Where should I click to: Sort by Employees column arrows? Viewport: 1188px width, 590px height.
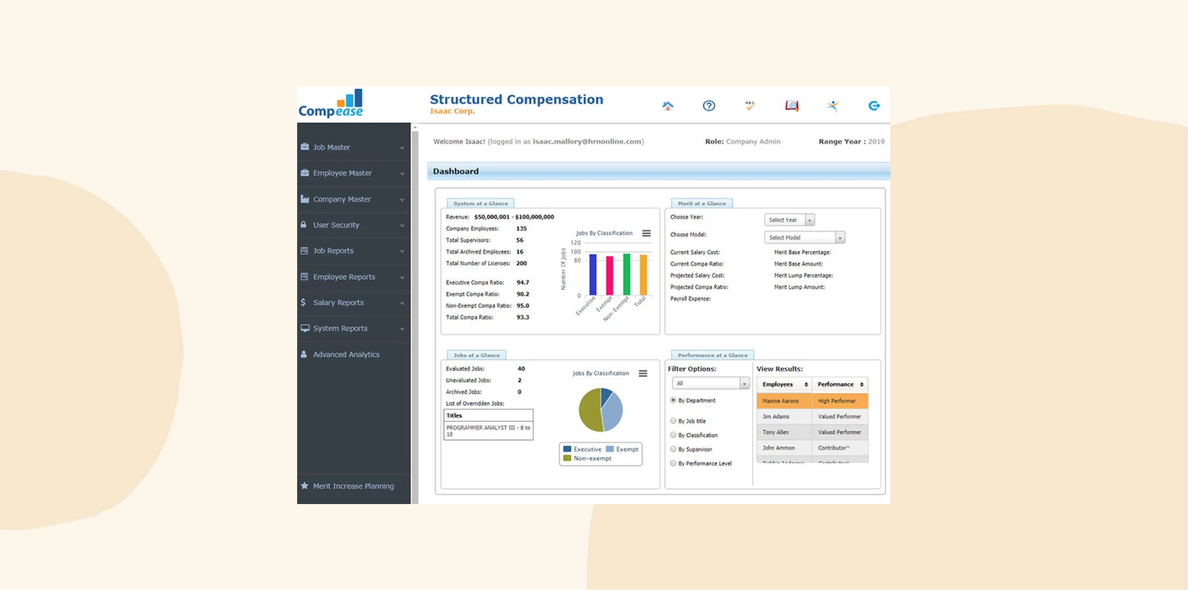click(806, 384)
